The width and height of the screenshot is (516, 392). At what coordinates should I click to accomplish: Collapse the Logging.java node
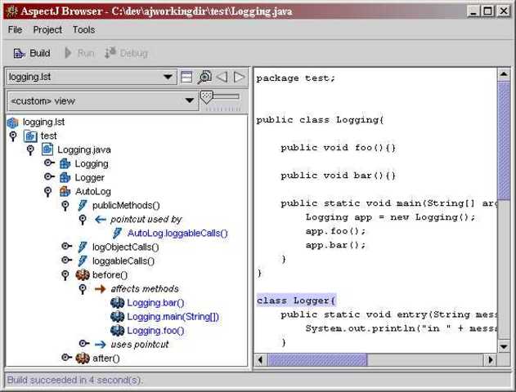tap(30, 150)
